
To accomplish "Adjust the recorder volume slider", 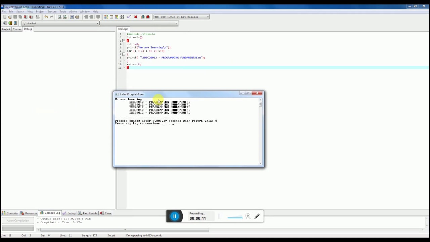I will 235,218.
